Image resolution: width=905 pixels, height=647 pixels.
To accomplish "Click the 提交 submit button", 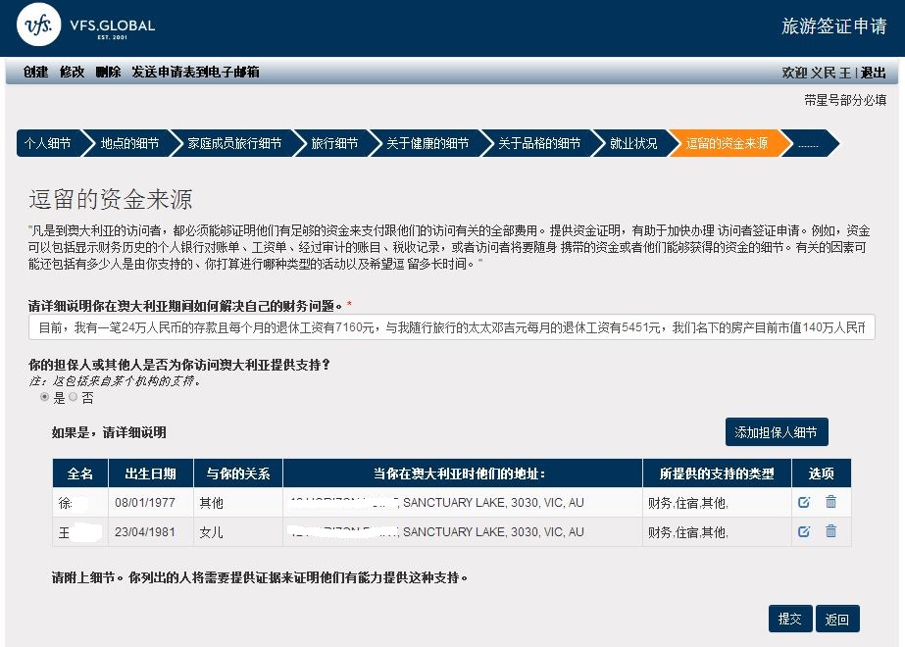I will [789, 619].
